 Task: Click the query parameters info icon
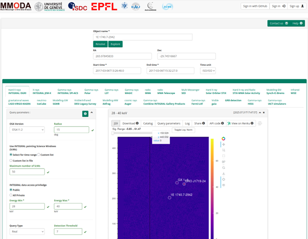click(85, 114)
